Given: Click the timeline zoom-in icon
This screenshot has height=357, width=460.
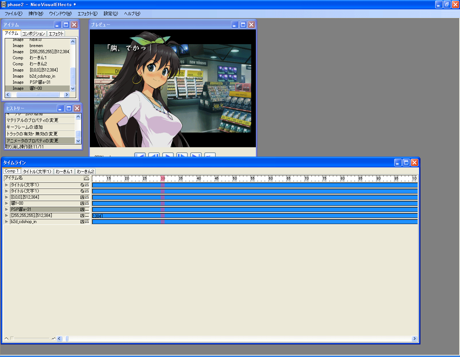Looking at the screenshot, I should click(54, 338).
